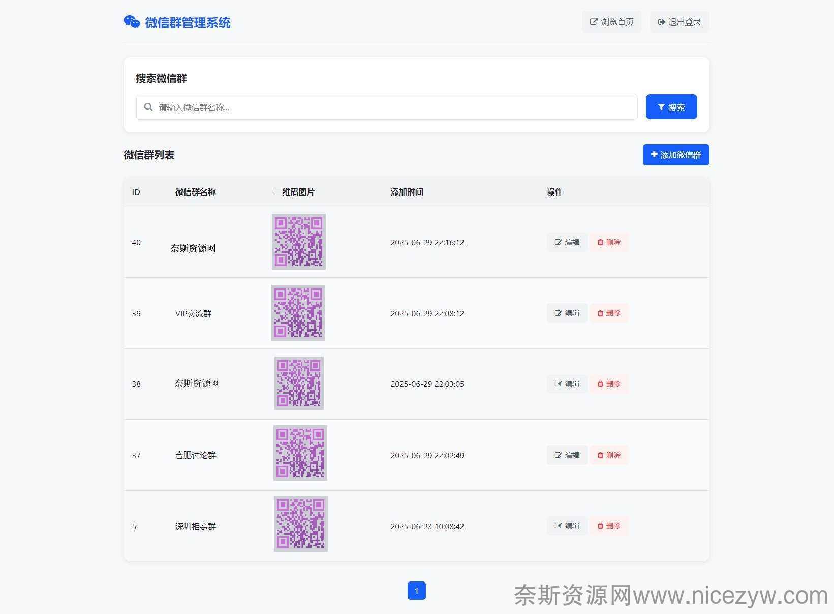Select the ID cell 5

click(134, 526)
